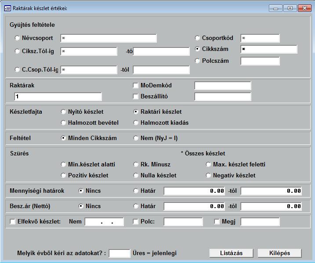Screen dimensions: 315x263
Task: Select the C.Csop.Tól-ig radio option
Action: (x=17, y=70)
